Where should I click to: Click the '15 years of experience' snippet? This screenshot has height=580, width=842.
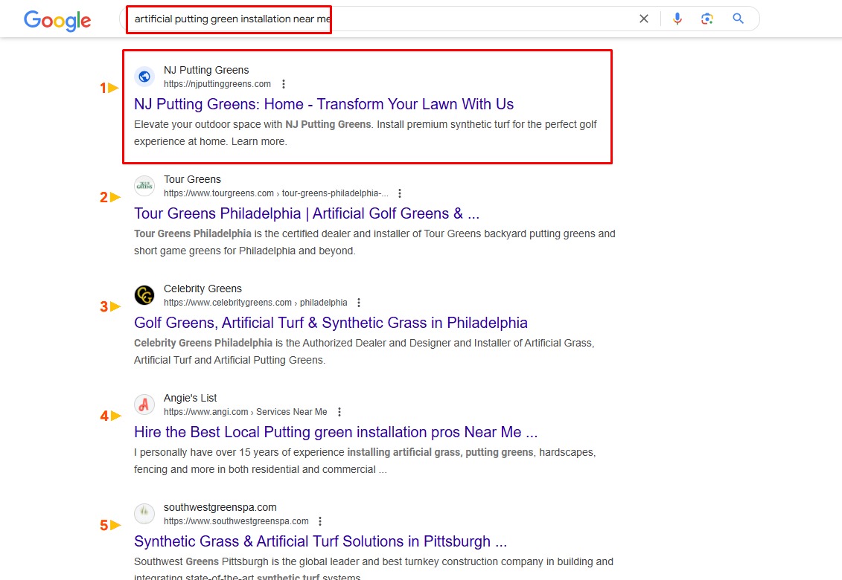coord(365,462)
